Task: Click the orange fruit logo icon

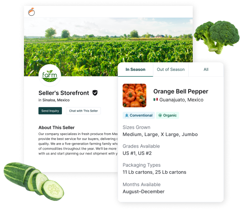Action: click(32, 12)
